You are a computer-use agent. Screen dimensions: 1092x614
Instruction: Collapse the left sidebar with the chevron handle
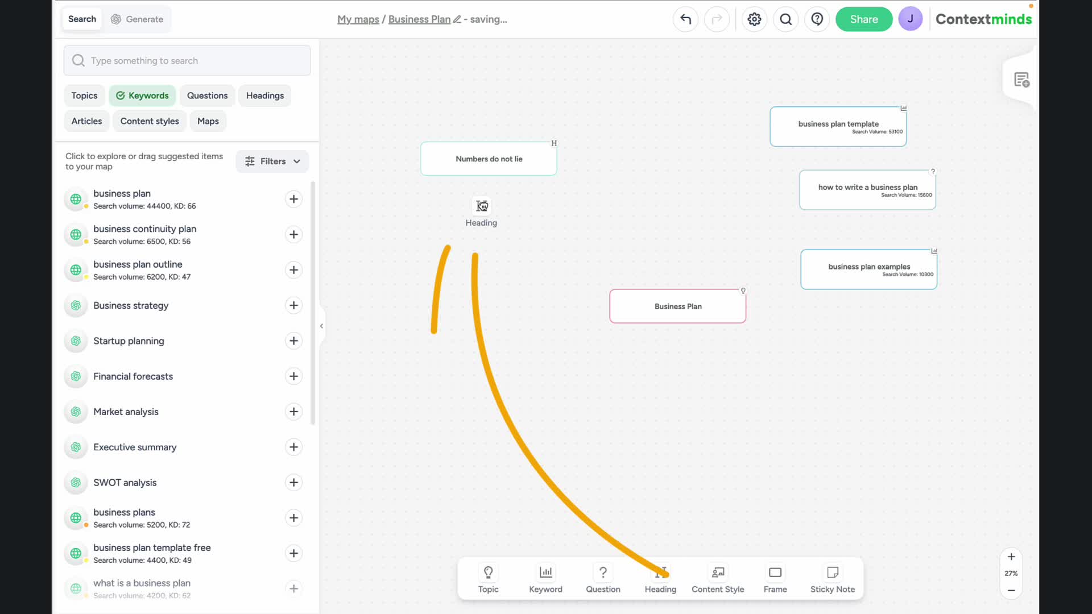point(321,326)
